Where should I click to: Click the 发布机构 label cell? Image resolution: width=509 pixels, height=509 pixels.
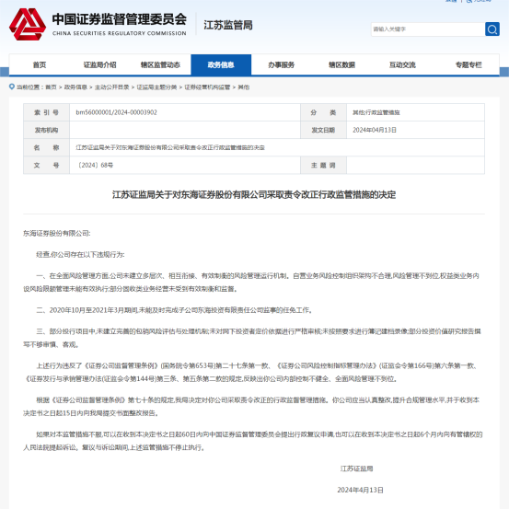point(46,130)
